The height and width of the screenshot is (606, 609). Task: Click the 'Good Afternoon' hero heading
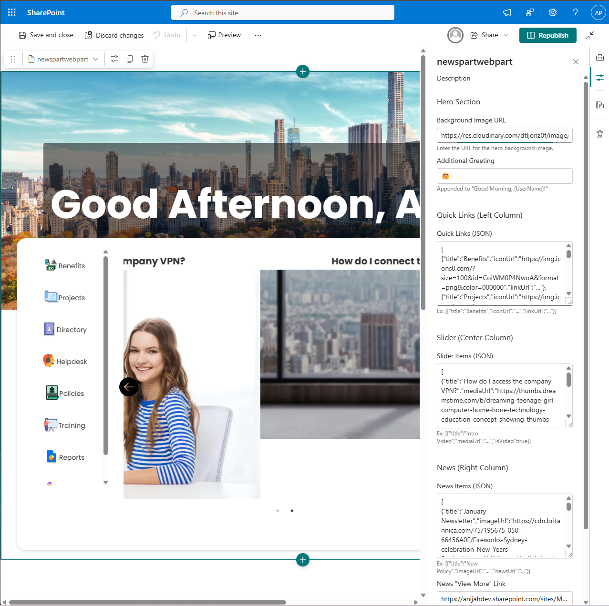pyautogui.click(x=235, y=204)
